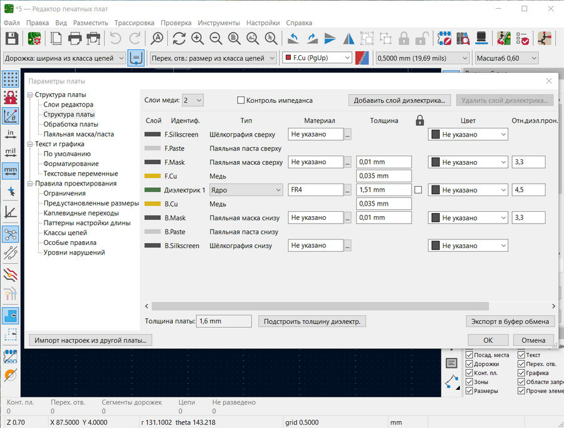This screenshot has height=428, width=564.
Task: Click horizontal scrollbar in stackup table
Action: [320, 306]
